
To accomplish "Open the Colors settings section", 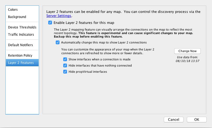I will tap(13, 10).
